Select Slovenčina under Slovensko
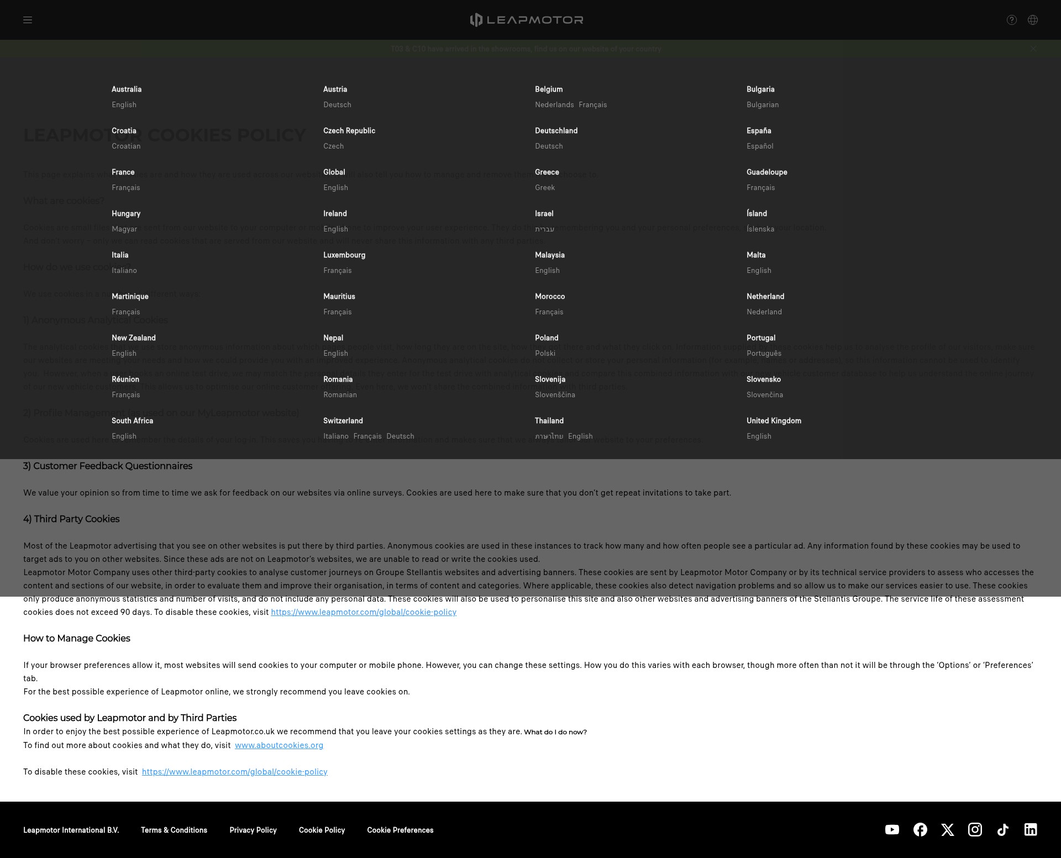Image resolution: width=1061 pixels, height=858 pixels. tap(765, 394)
